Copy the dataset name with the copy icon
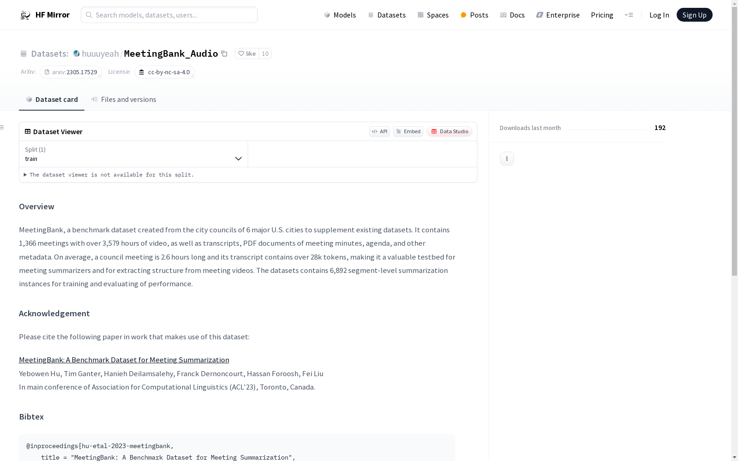Screen dimensions: 738x461 point(224,53)
